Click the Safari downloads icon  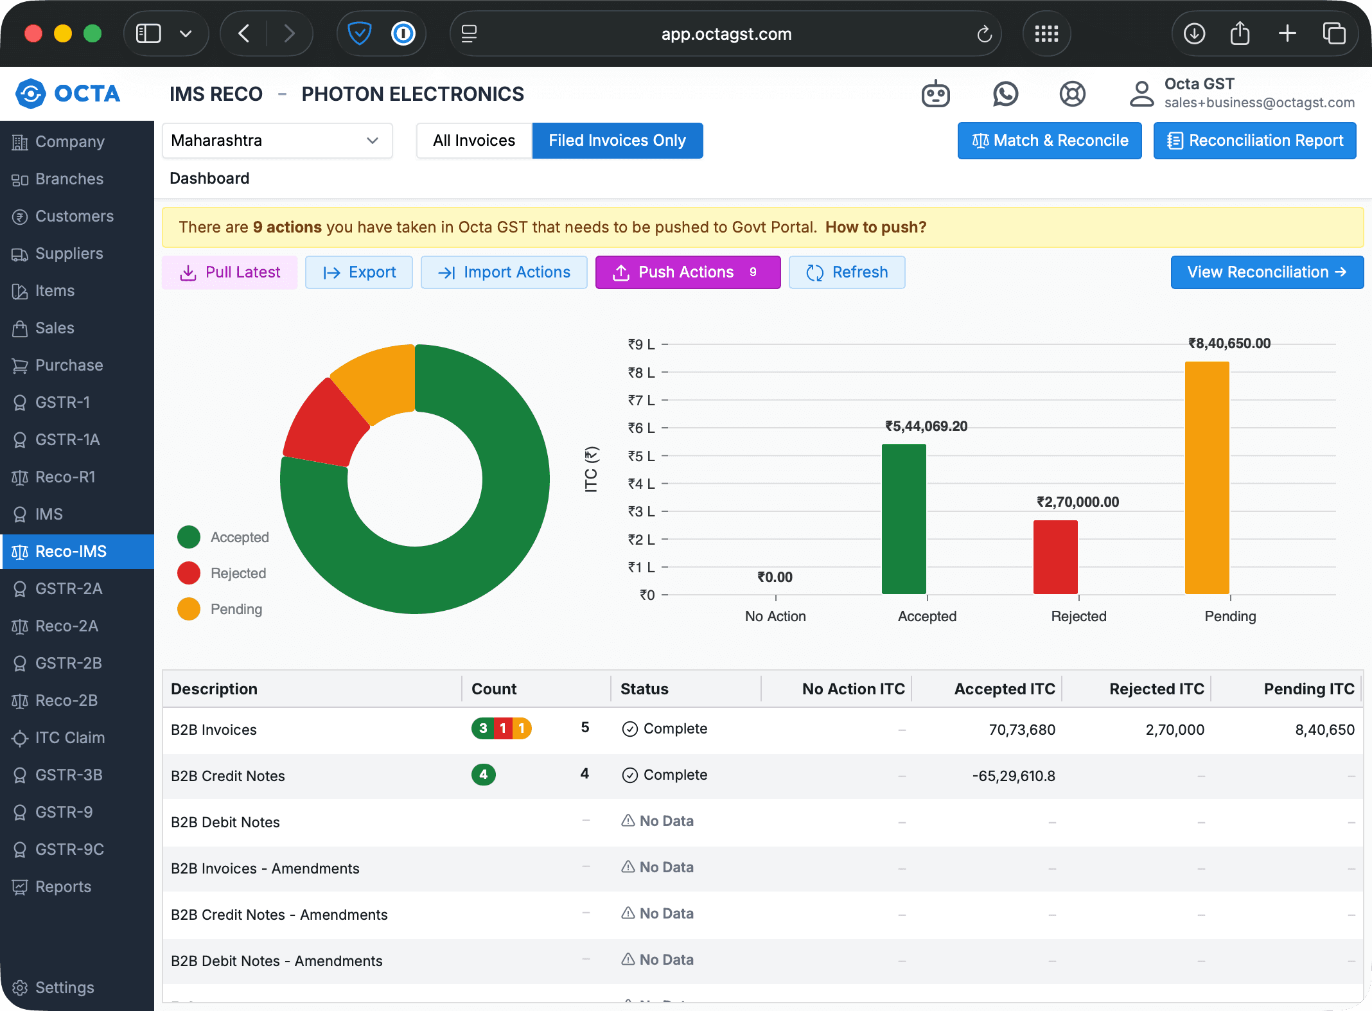coord(1194,33)
